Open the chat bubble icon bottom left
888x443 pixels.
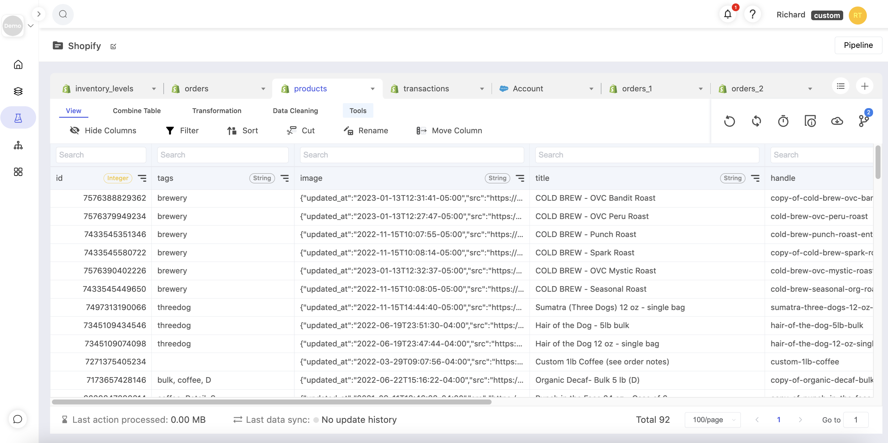point(18,419)
